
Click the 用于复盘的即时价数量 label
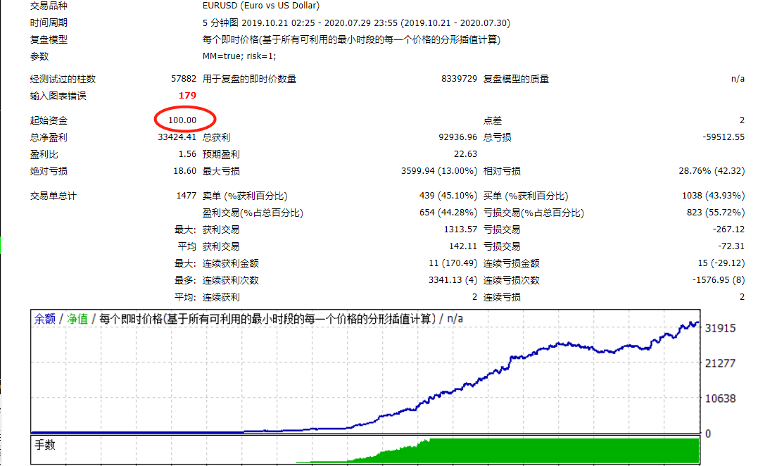(x=249, y=79)
